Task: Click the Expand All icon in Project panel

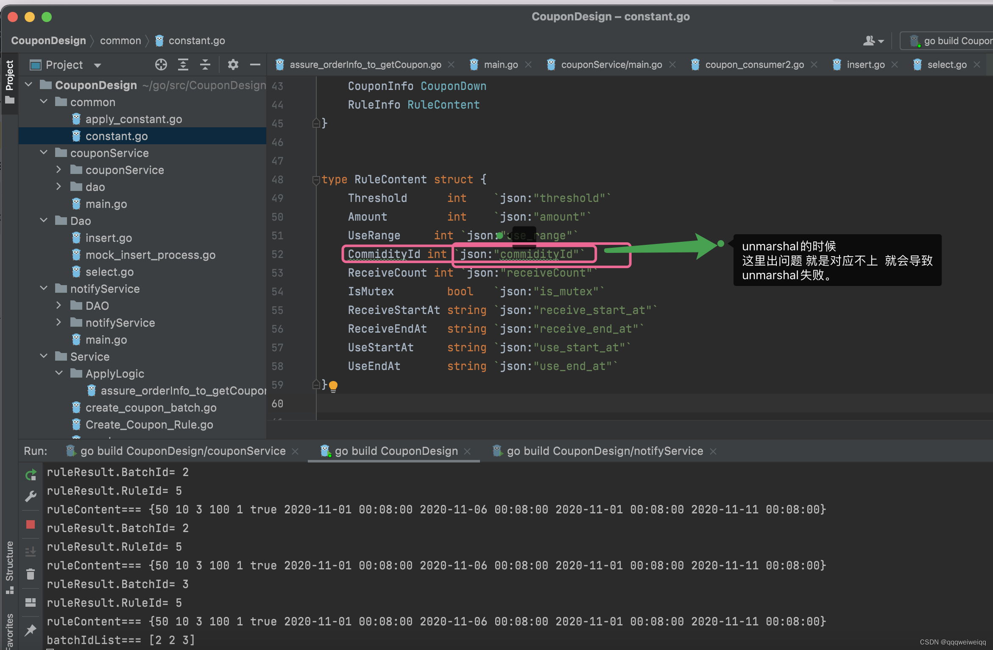Action: (183, 64)
